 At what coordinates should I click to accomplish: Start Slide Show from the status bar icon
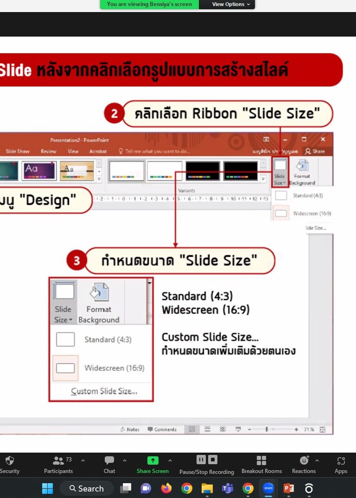[x=238, y=429]
